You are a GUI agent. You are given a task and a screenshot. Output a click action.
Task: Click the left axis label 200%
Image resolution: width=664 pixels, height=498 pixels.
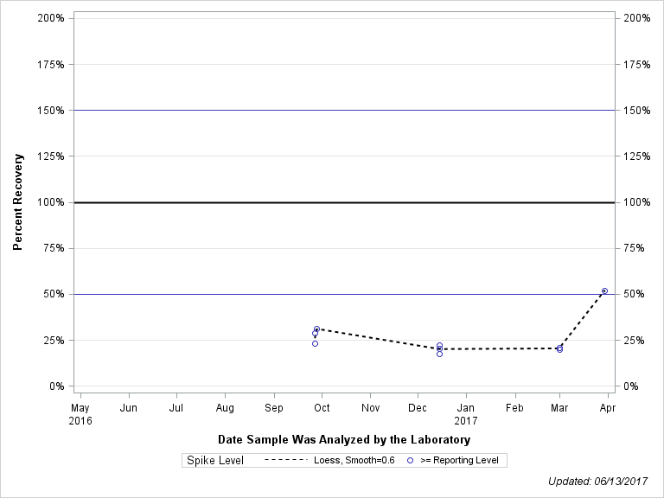coord(51,18)
